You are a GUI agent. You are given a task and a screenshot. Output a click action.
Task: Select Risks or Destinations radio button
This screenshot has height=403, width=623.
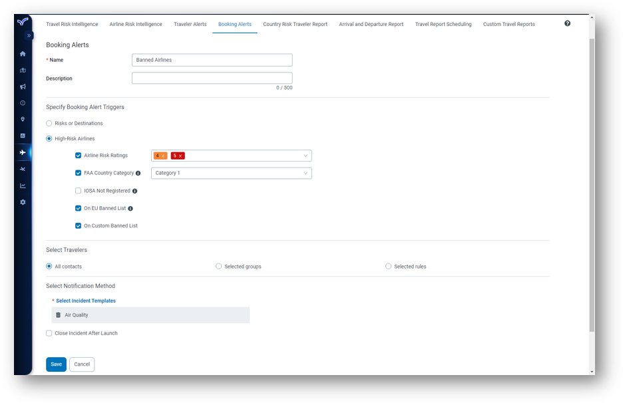[x=49, y=124]
